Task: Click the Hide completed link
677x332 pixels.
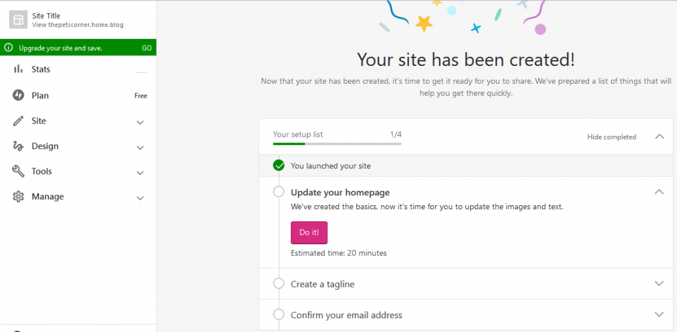Action: pyautogui.click(x=612, y=137)
